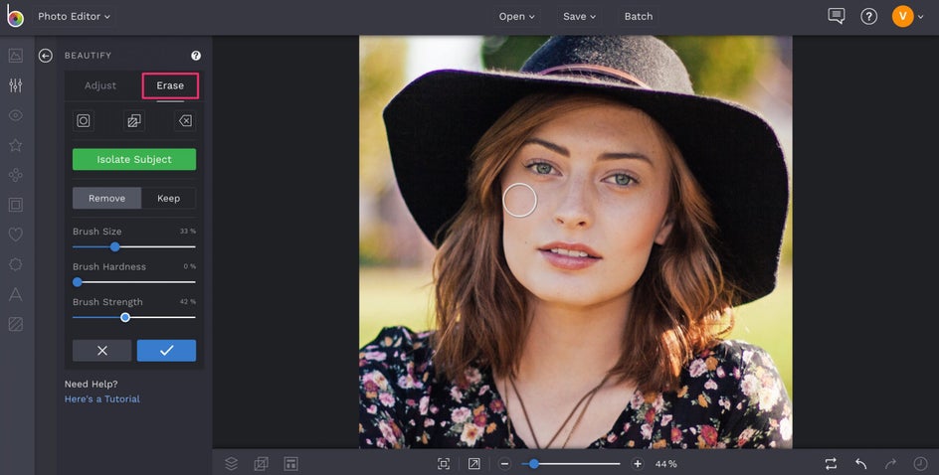939x475 pixels.
Task: Open the Textures hatched-square icon
Action: tap(16, 324)
